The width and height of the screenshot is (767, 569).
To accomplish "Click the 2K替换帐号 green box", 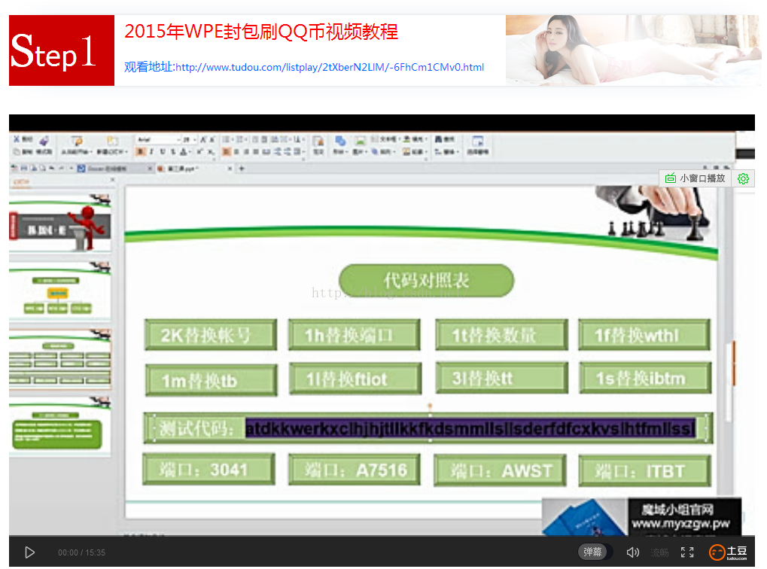I will [x=211, y=335].
